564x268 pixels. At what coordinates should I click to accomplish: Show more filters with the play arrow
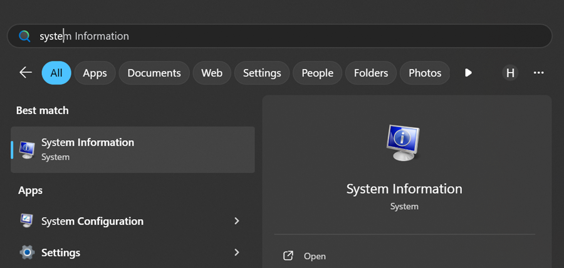[x=468, y=73]
